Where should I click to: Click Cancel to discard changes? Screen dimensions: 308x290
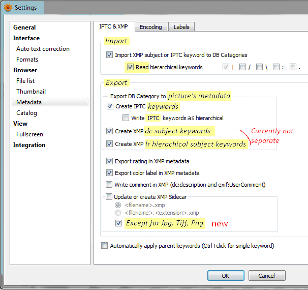[x=267, y=276]
